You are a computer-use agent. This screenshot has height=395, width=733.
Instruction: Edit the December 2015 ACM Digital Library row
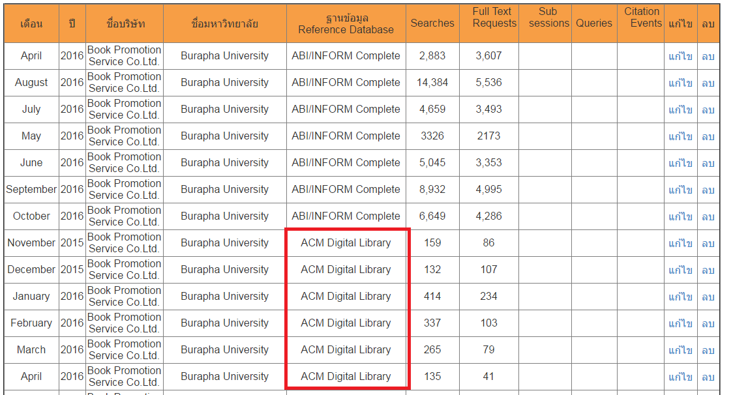click(x=680, y=271)
